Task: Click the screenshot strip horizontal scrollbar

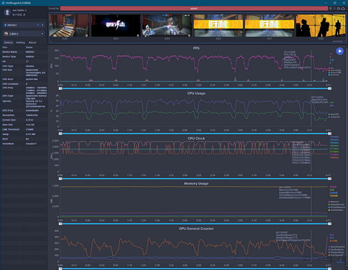Action: (338, 41)
